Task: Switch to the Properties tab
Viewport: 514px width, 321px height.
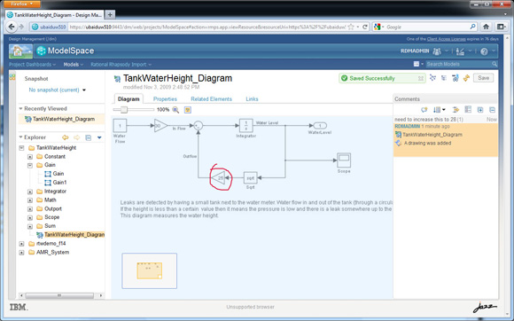Action: (x=165, y=99)
